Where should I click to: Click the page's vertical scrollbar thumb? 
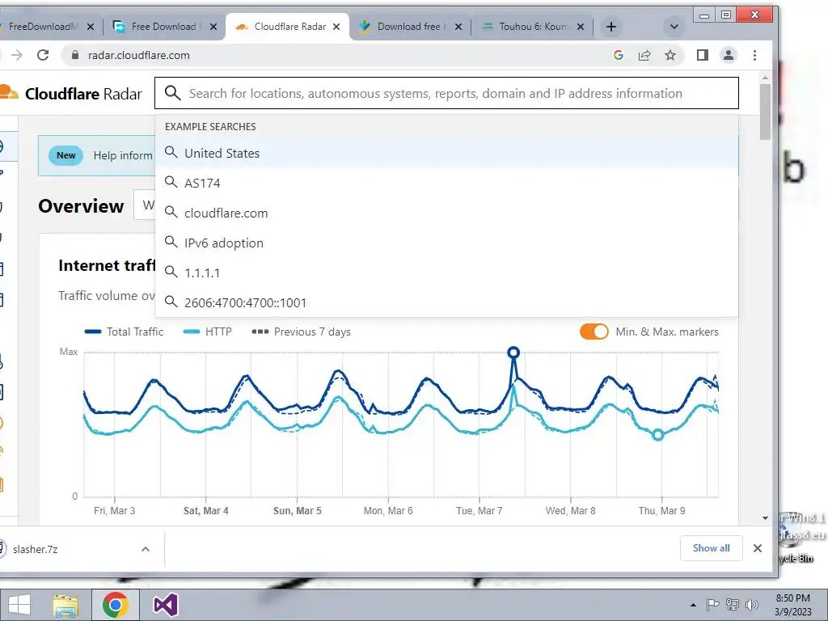(765, 112)
